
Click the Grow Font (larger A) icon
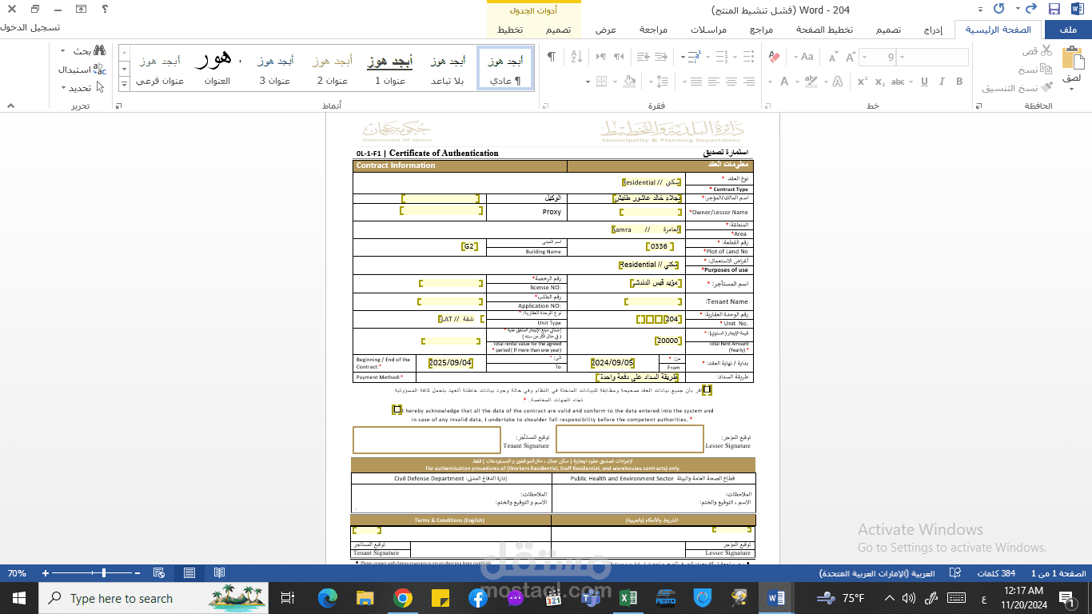(x=851, y=57)
